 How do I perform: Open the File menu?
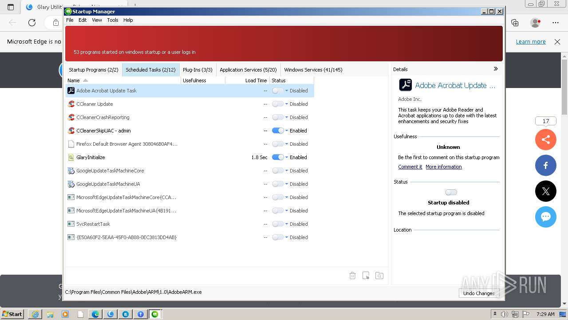[70, 20]
